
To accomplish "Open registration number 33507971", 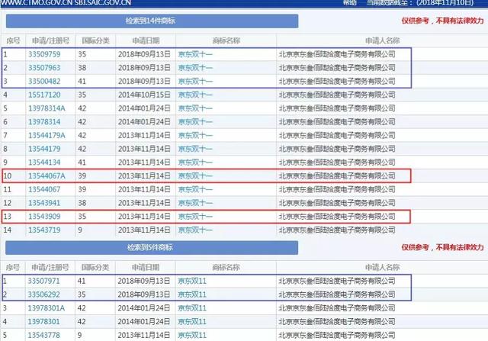I will point(43,281).
